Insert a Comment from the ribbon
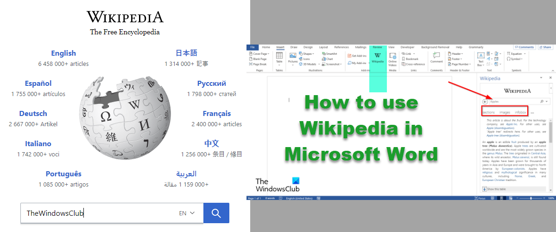Image resolution: width=556 pixels, height=232 pixels. 436,57
